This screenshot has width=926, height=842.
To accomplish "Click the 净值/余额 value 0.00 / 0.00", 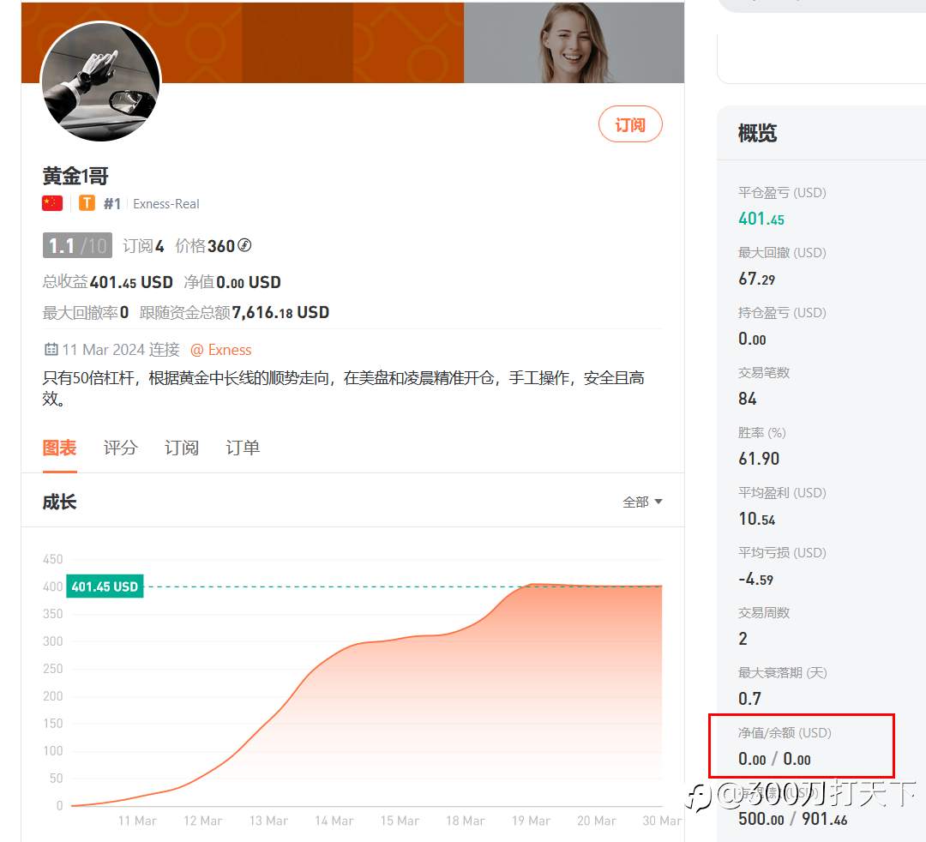I will (774, 758).
